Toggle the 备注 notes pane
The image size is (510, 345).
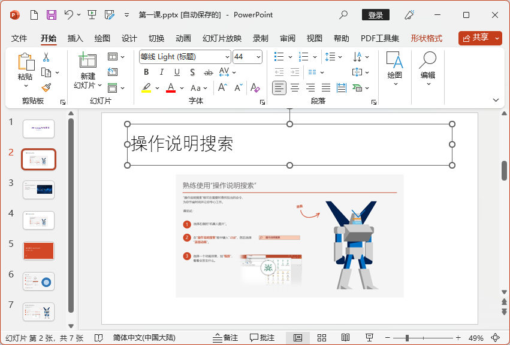point(225,338)
